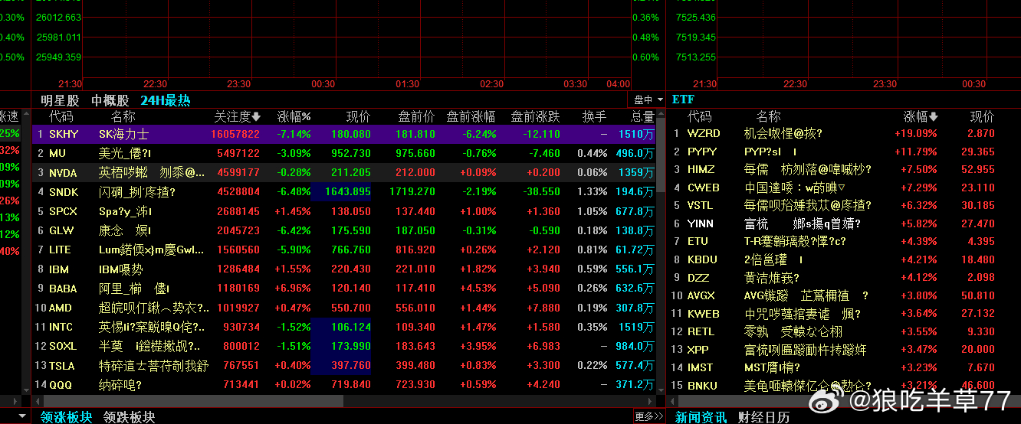1021x424 pixels.
Task: Select the SOXL stock row
Action: [x=344, y=347]
